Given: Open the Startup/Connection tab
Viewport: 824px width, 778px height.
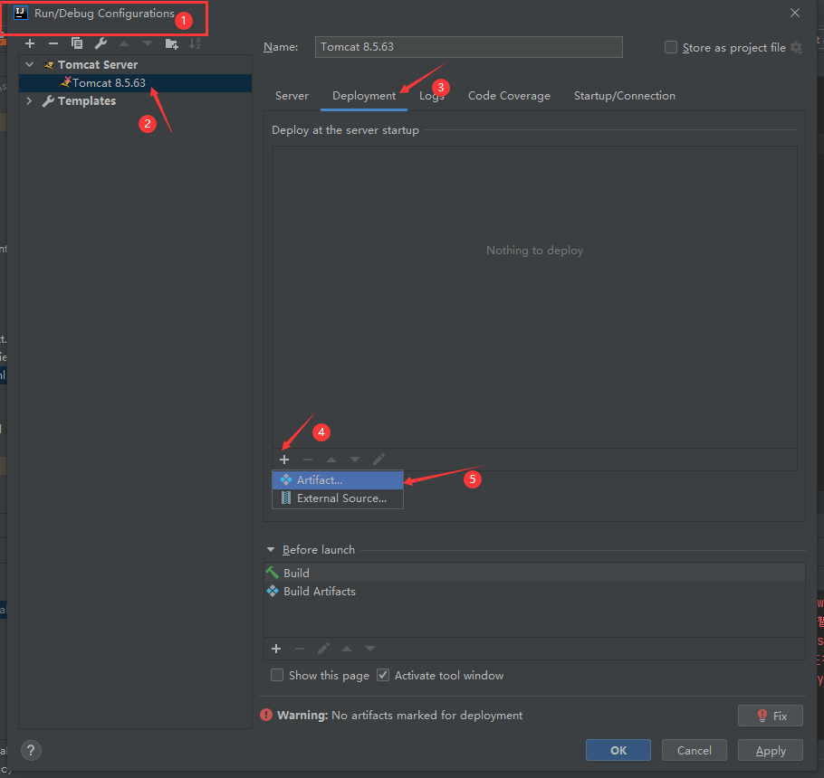Looking at the screenshot, I should 624,96.
